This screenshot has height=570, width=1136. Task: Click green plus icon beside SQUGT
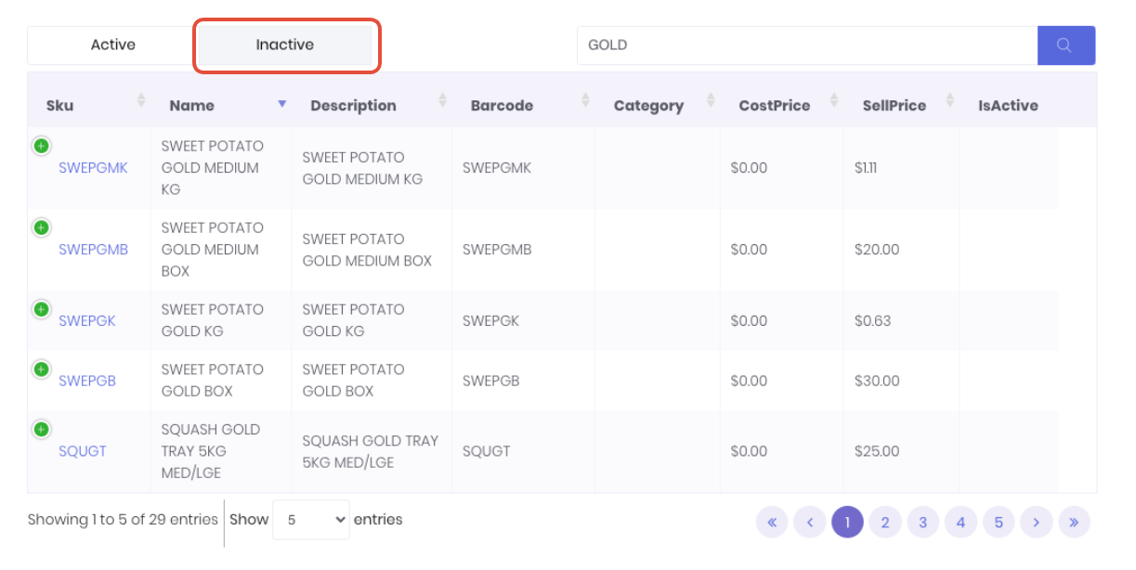click(42, 429)
